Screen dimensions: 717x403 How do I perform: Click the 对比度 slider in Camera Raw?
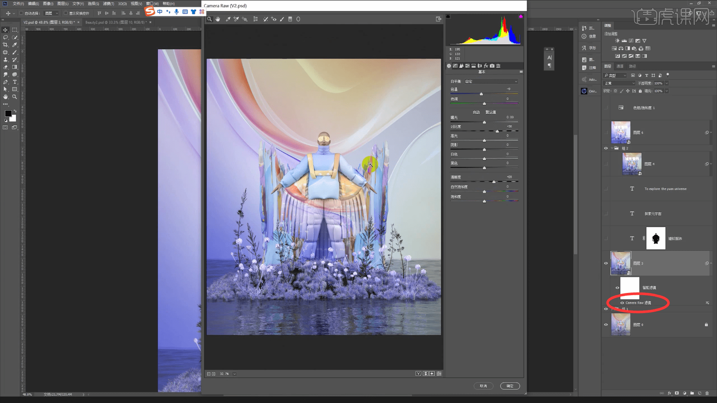pos(498,131)
